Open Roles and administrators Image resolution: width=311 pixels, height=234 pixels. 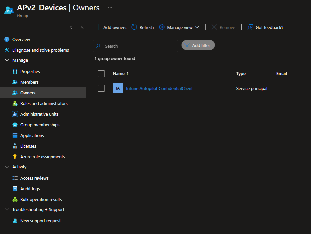44,103
